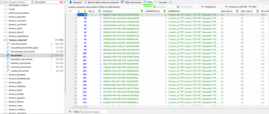Click the summary_documents table icon

[x=9, y=67]
